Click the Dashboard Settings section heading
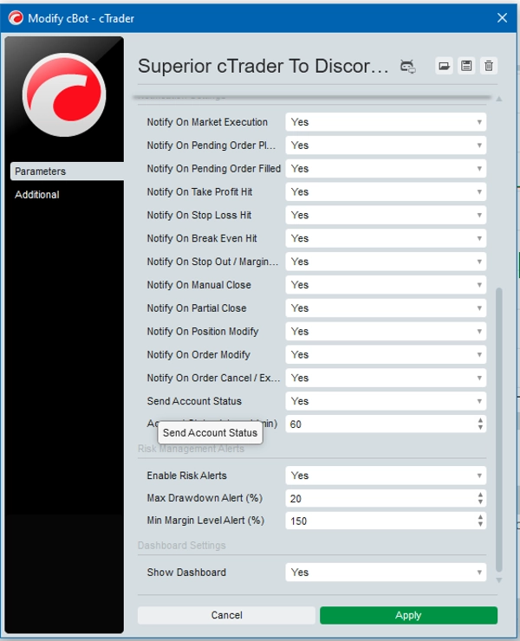This screenshot has width=520, height=641. point(182,546)
